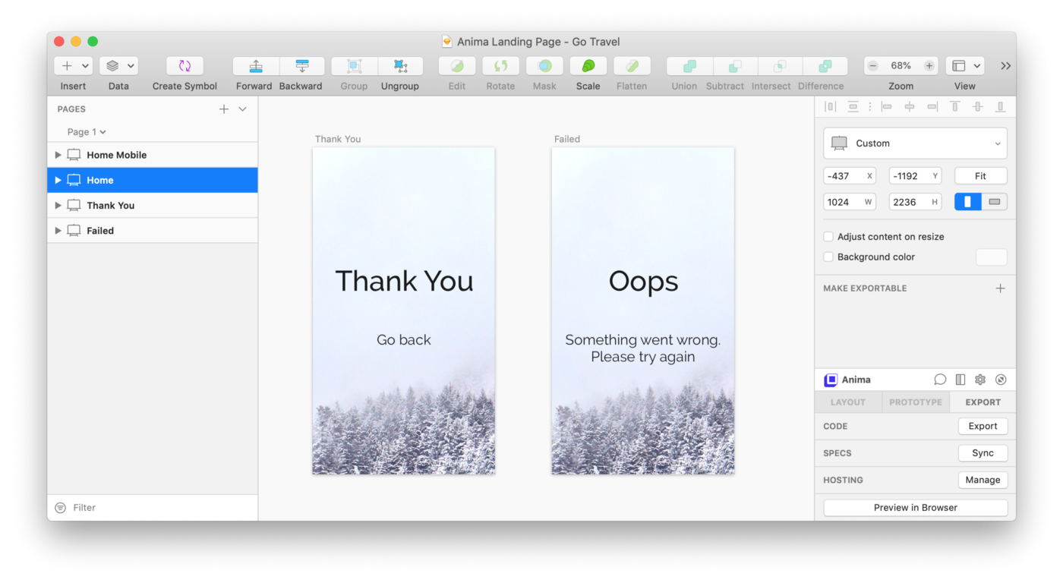Switch to the Prototype tab
1063x583 pixels.
point(915,402)
